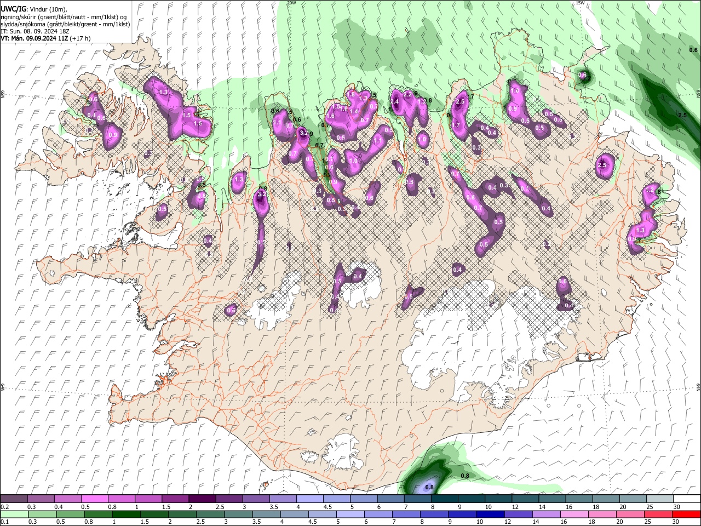
Task: Click the white '1.8' value in the northern pink area
Action: tap(351, 95)
